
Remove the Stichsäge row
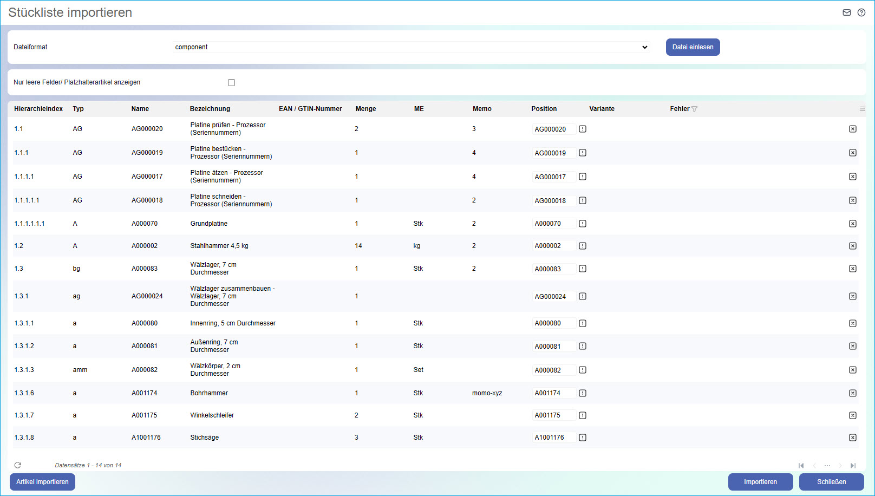coord(853,438)
